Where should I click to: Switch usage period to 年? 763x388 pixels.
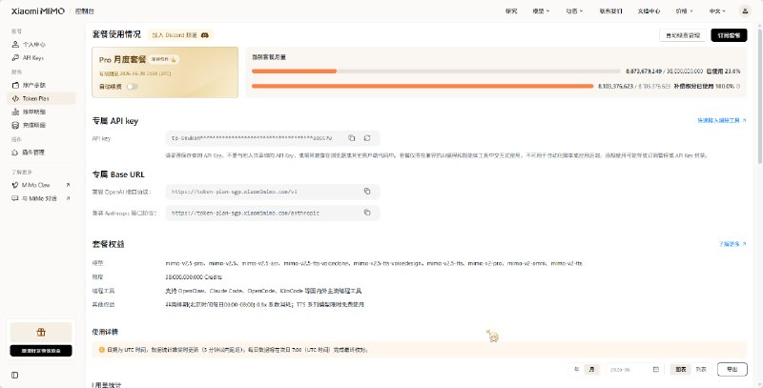point(577,370)
